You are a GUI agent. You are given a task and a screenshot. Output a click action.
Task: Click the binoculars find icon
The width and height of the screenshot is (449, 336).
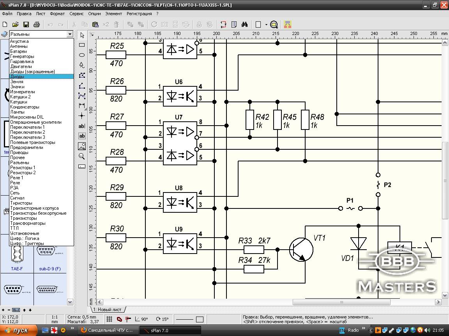click(x=244, y=24)
